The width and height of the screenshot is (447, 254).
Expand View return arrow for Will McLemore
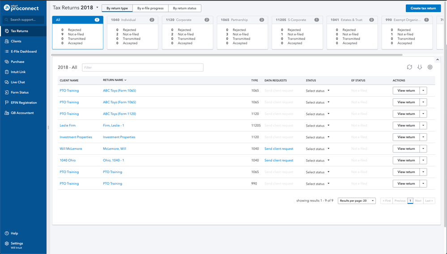point(423,149)
